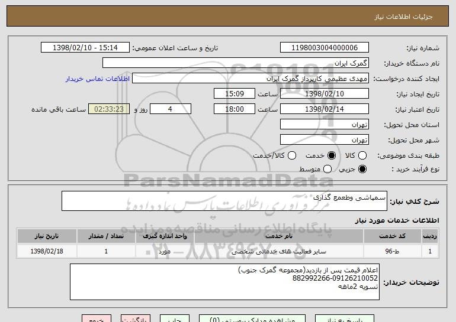This screenshot has height=322, width=456.
Task: Click the بازگشت back button
Action: pyautogui.click(x=136, y=318)
